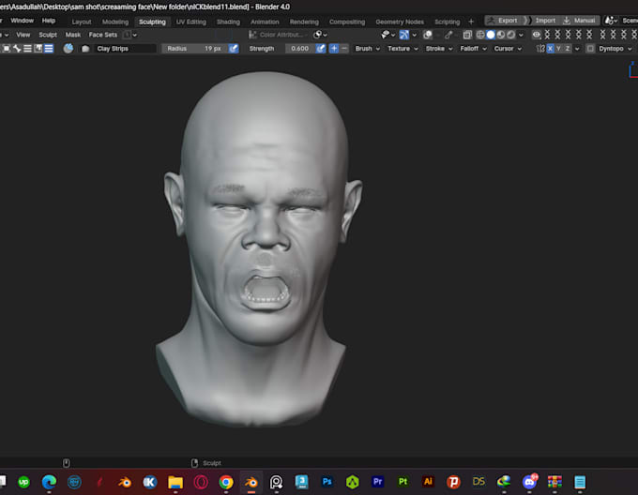Open the Falloff dropdown
The width and height of the screenshot is (638, 495).
point(473,49)
